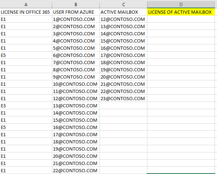Click E1 license next to 1@CONTOSO.COM
Image resolution: width=217 pixels, height=174 pixels.
(26, 19)
